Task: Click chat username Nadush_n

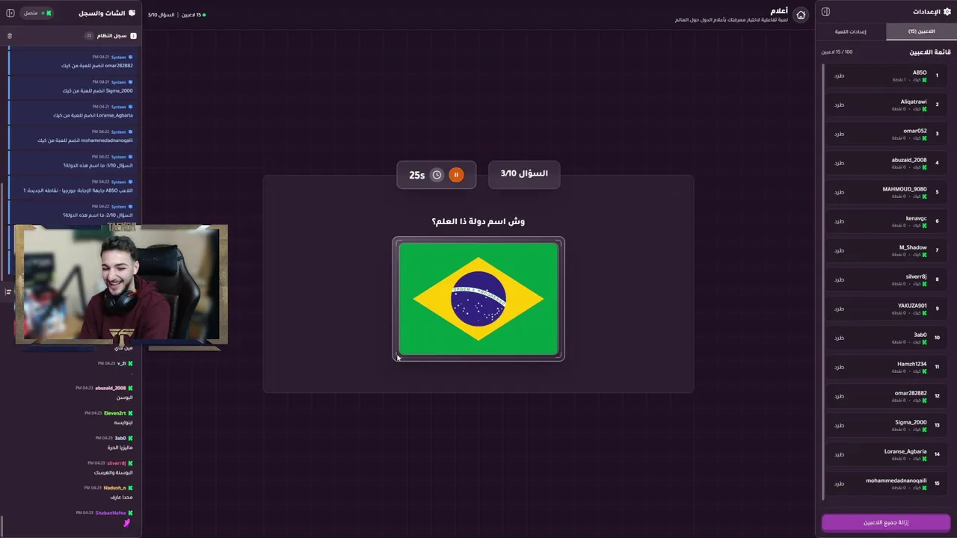Action: (x=115, y=488)
